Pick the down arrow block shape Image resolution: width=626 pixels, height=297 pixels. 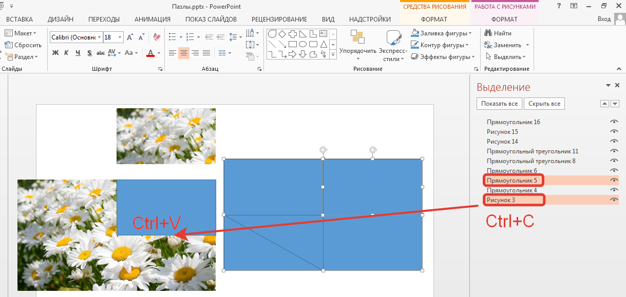pyautogui.click(x=303, y=54)
